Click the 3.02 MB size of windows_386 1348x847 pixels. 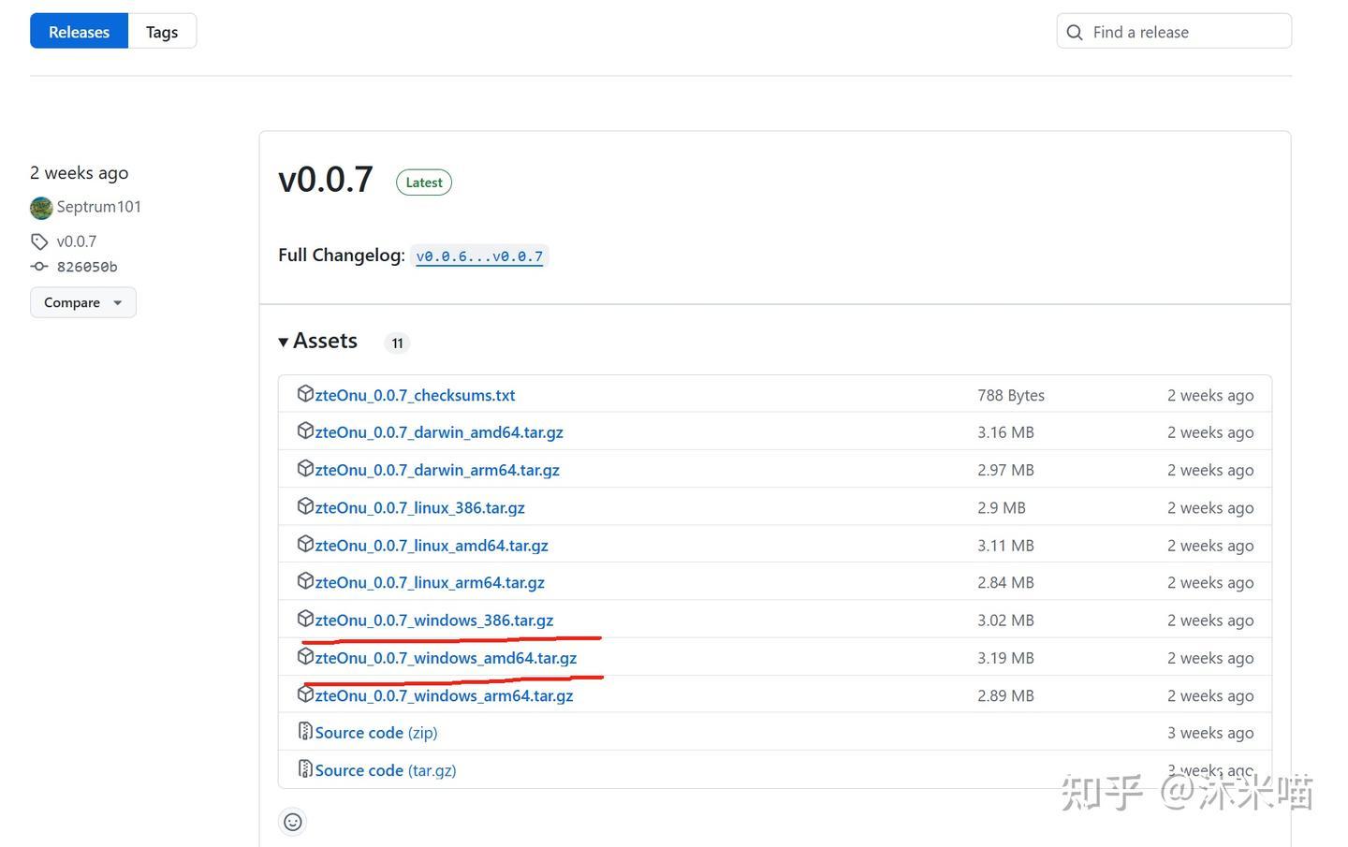tap(1005, 620)
